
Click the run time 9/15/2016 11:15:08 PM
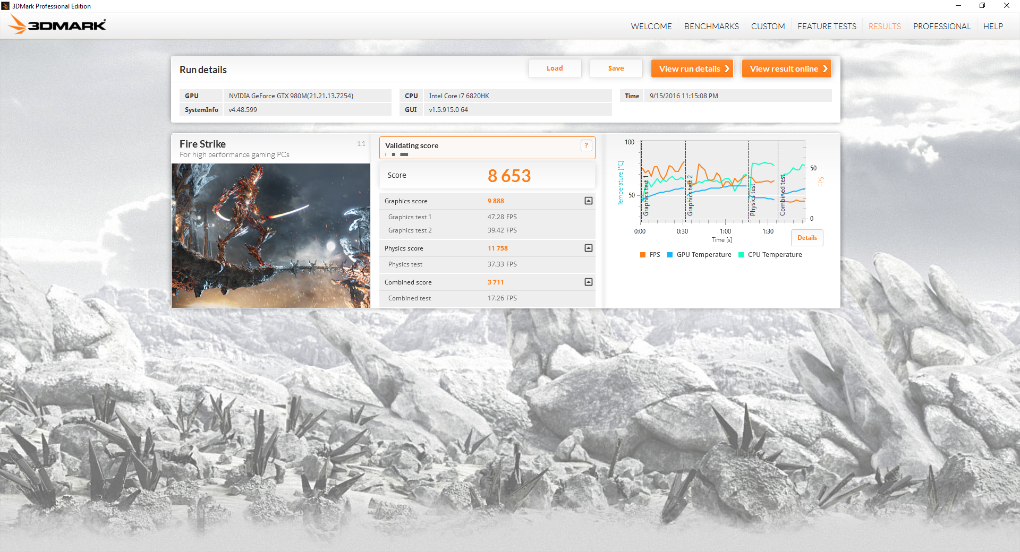click(x=684, y=96)
